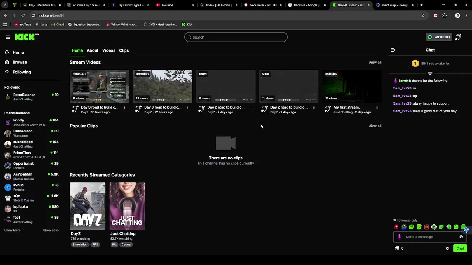Image resolution: width=472 pixels, height=265 pixels.
Task: Open the DayZ category card
Action: click(87, 206)
